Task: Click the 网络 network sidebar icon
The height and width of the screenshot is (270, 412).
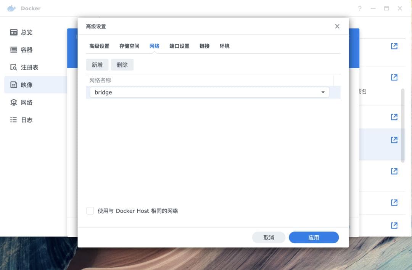Action: [x=14, y=103]
